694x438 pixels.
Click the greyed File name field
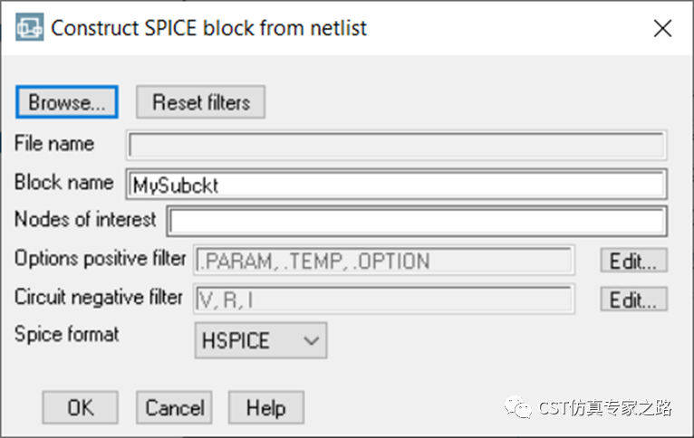(397, 145)
